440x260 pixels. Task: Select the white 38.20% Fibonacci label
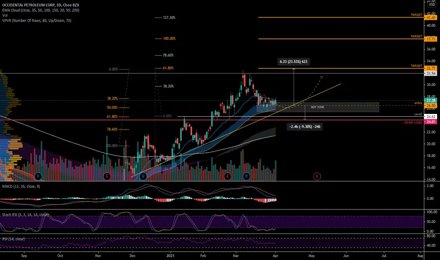[x=169, y=87]
